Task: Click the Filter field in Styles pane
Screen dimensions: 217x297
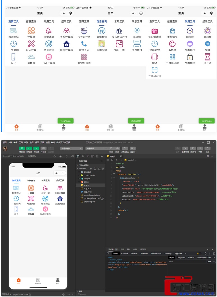Action: coord(186,261)
